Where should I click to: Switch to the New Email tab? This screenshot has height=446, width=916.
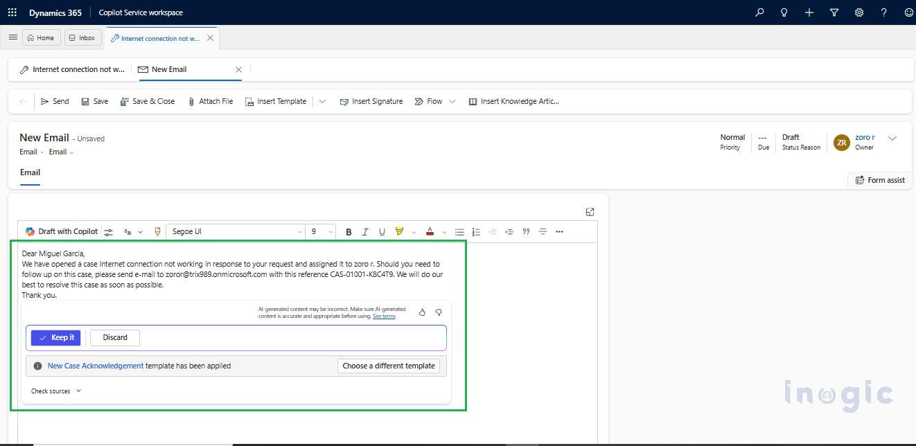click(x=168, y=69)
